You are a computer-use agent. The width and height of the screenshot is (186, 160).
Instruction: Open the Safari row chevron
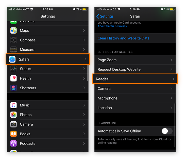85,59
